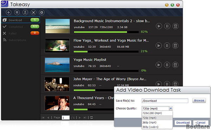Viewport: 211px width, 130px height.
Task: Click the Save file(s) to path field
Action: point(165,101)
